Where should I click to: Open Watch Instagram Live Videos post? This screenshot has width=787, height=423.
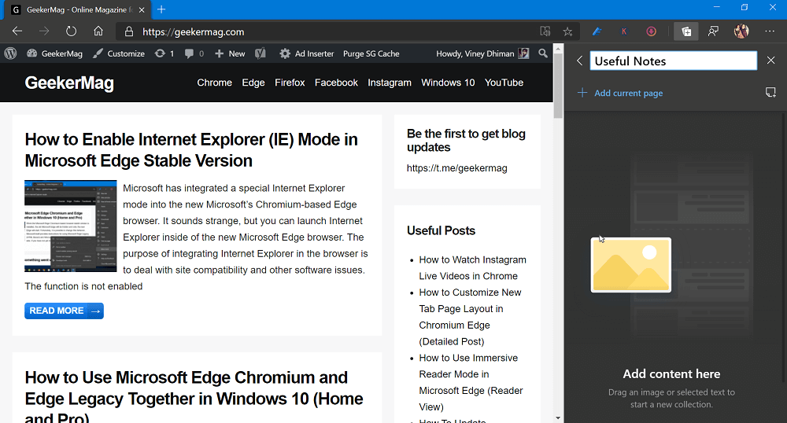click(x=473, y=268)
